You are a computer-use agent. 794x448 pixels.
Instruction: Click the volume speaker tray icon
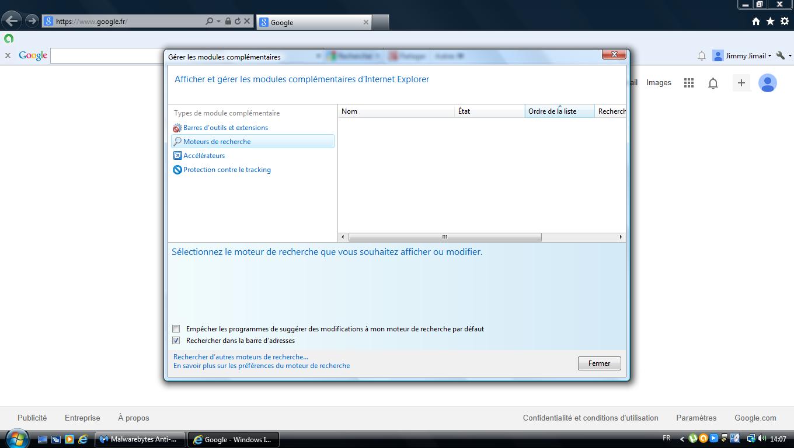(762, 439)
